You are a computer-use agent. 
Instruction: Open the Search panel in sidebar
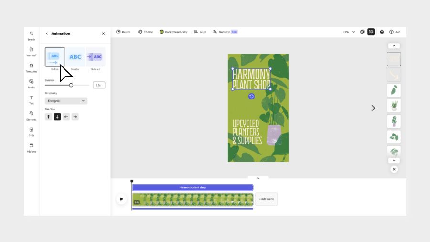31,36
